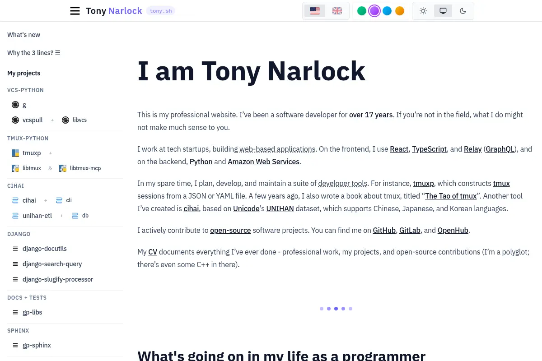Open the g project icon
This screenshot has width=542, height=361.
tap(15, 105)
